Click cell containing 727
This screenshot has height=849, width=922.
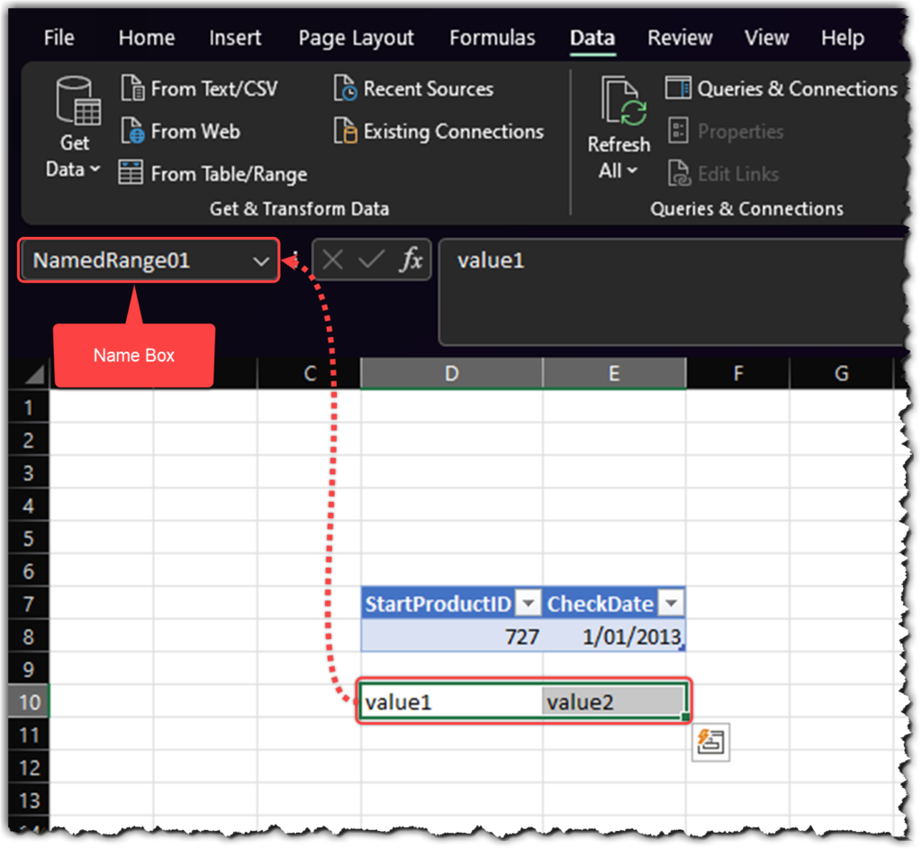point(451,636)
